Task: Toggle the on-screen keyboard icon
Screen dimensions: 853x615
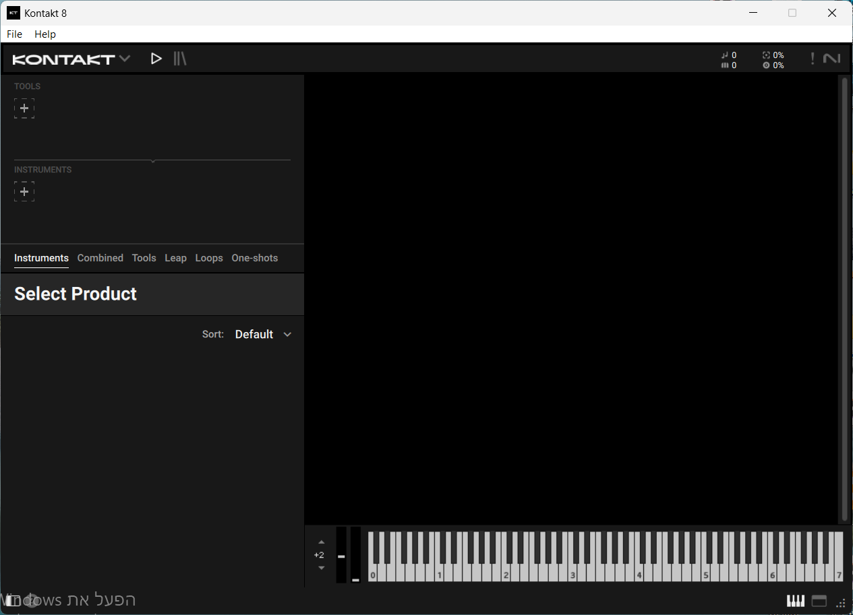Action: [x=796, y=601]
